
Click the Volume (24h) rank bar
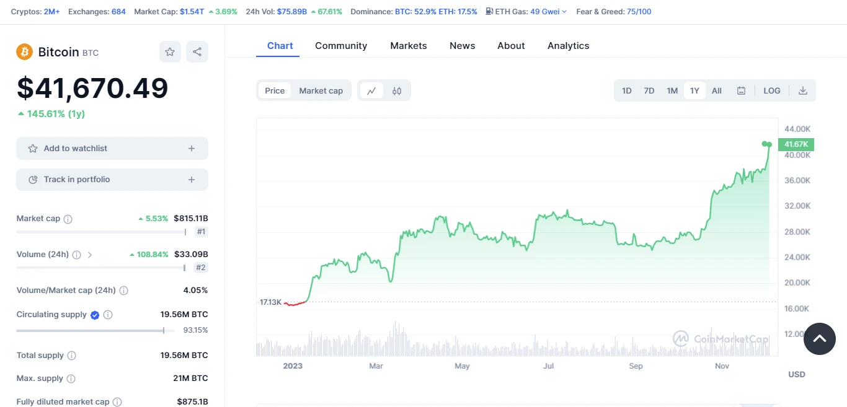click(x=102, y=268)
